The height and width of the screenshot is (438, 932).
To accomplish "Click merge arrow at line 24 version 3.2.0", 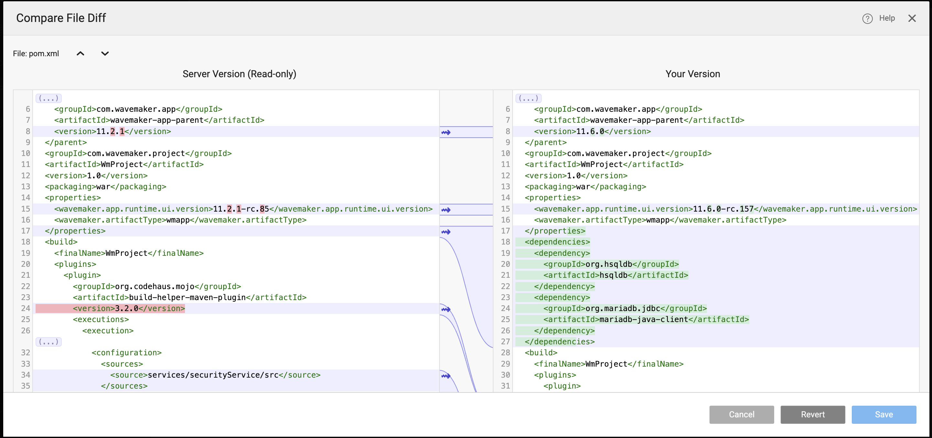I will [446, 309].
